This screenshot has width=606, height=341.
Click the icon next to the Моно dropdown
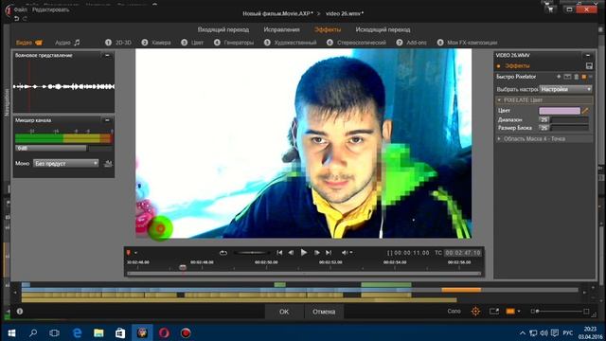point(108,164)
